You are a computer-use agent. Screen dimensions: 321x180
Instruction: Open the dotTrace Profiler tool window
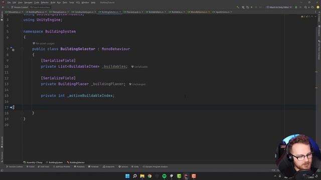[62, 166]
